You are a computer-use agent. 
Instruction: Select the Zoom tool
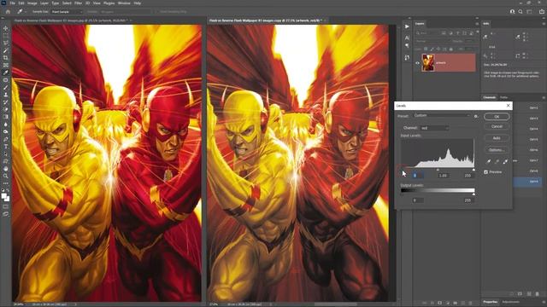[5, 176]
